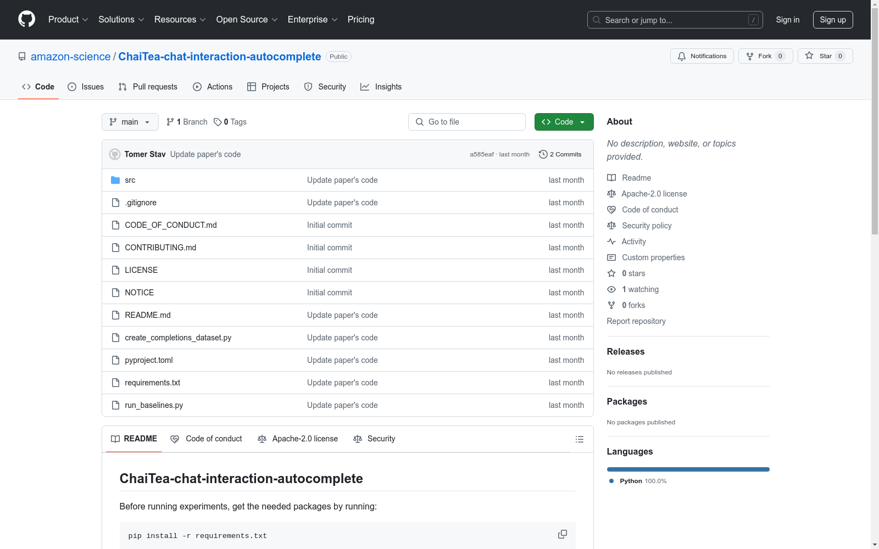Viewport: 879px width, 549px height.
Task: Click the Readme book icon in About
Action: pos(611,178)
